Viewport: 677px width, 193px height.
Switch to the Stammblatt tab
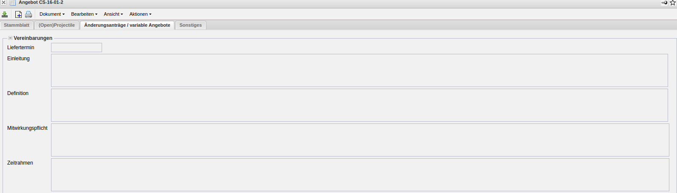17,25
